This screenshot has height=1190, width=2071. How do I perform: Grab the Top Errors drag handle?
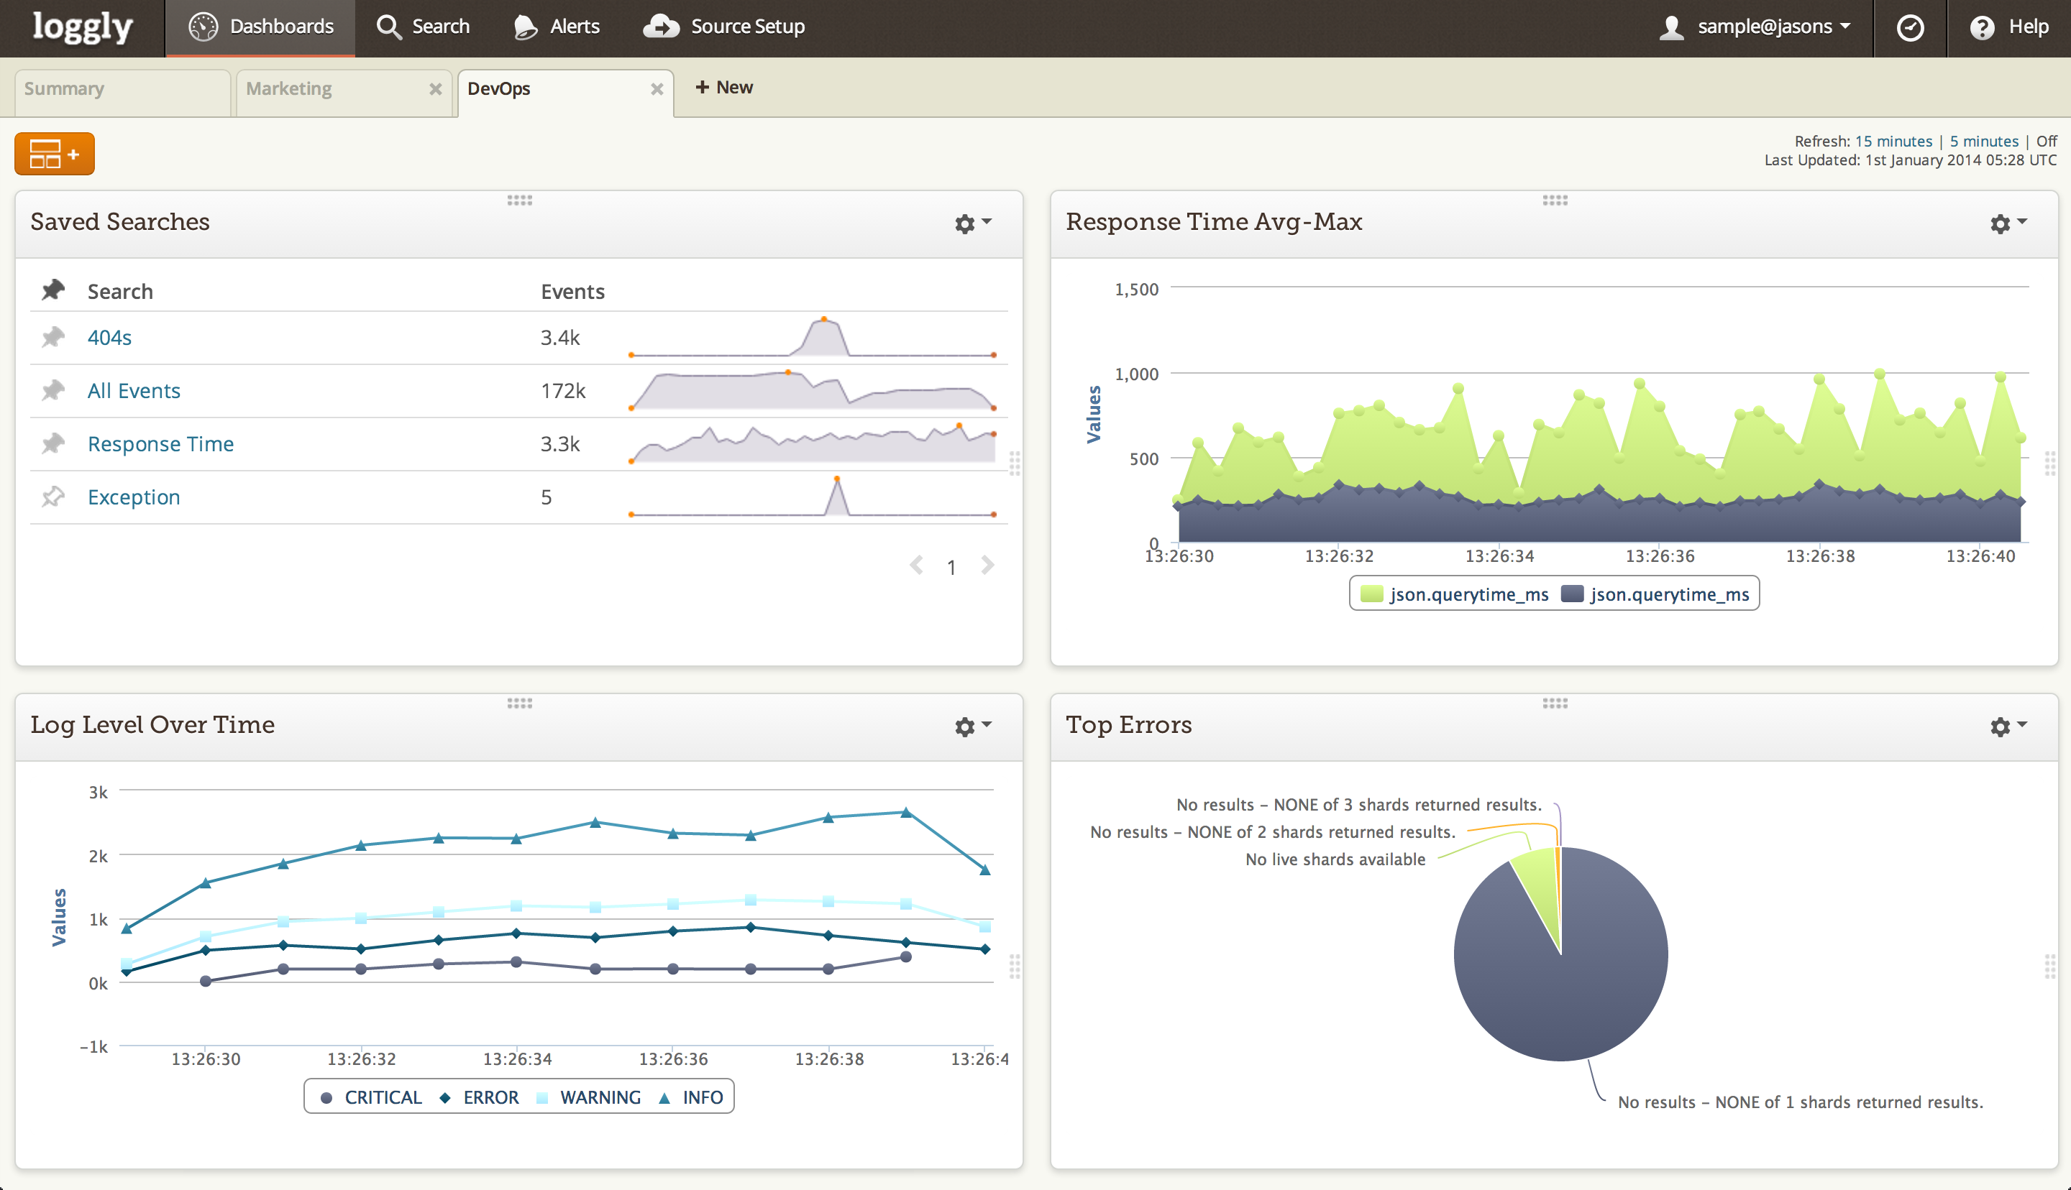(x=1555, y=703)
